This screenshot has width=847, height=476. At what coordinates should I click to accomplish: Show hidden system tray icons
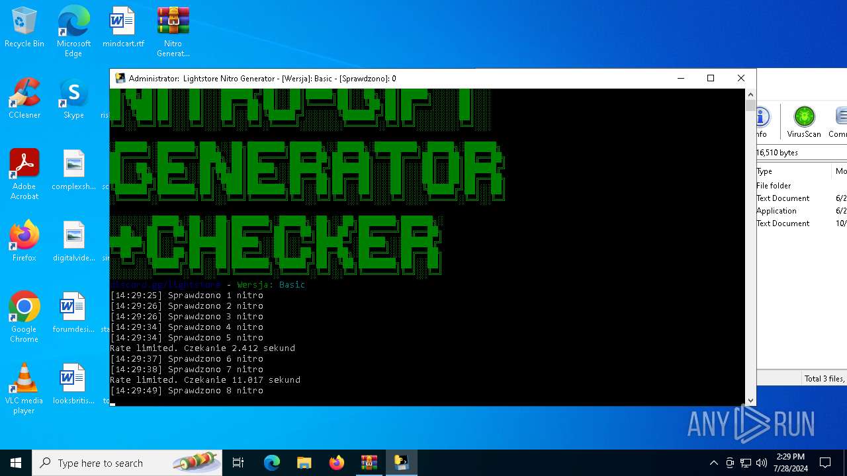tap(713, 463)
